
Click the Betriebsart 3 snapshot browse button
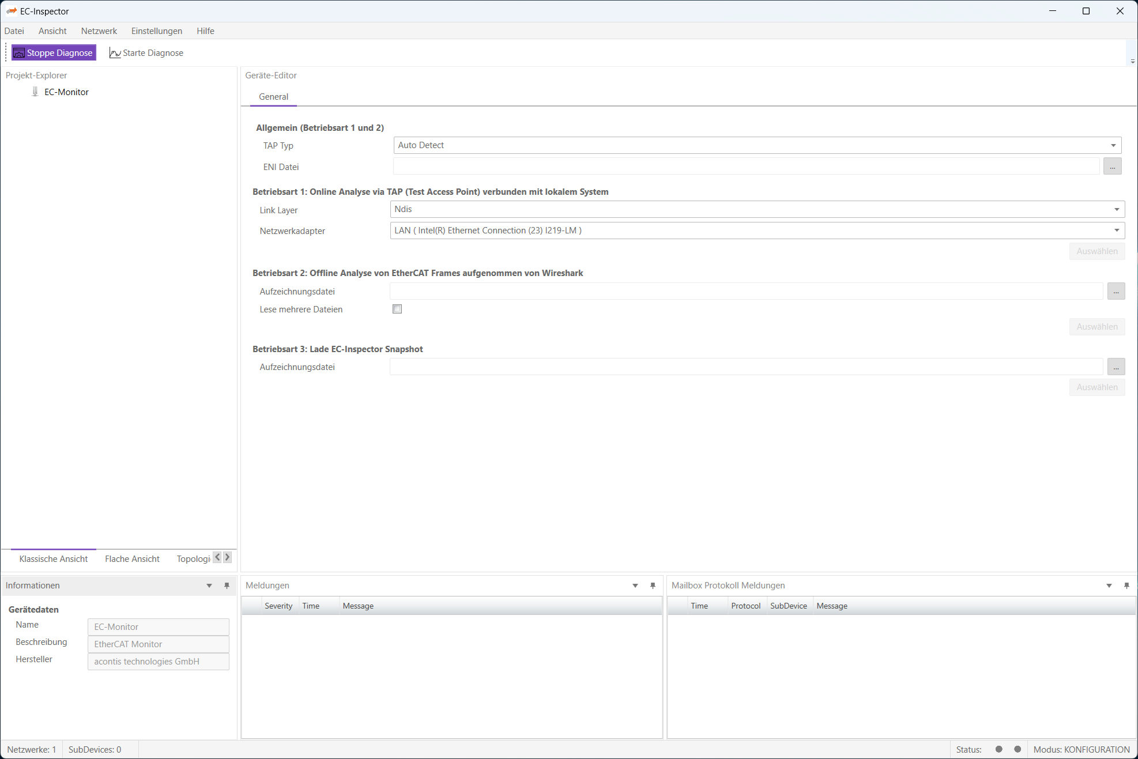tap(1116, 367)
